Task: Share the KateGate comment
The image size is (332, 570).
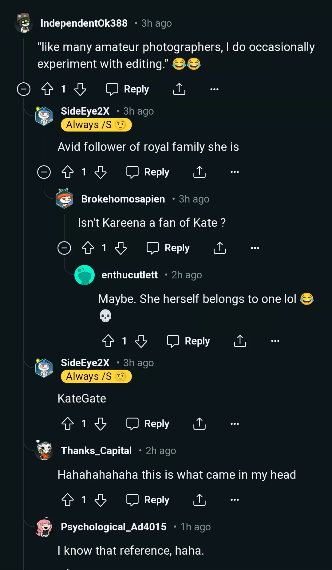Action: (199, 424)
